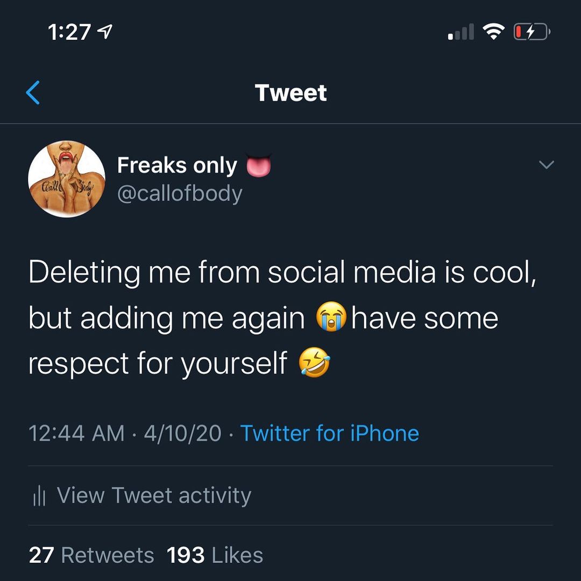Open View Tweet activity
Viewport: 581px width, 581px height.
click(x=153, y=495)
